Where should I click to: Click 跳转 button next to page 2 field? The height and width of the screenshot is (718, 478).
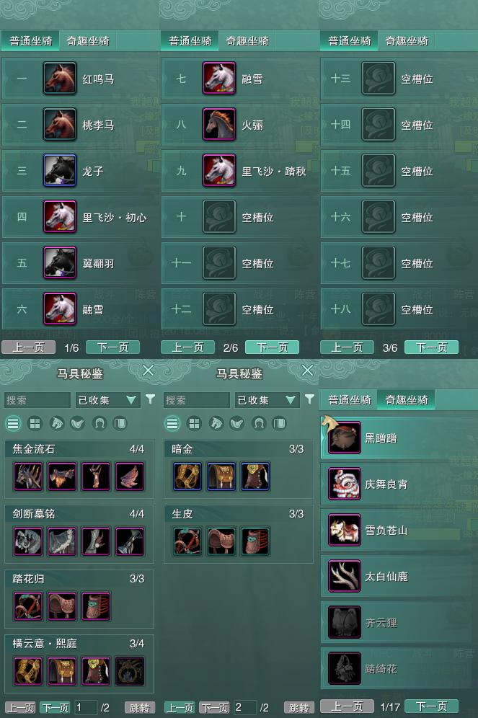(298, 707)
